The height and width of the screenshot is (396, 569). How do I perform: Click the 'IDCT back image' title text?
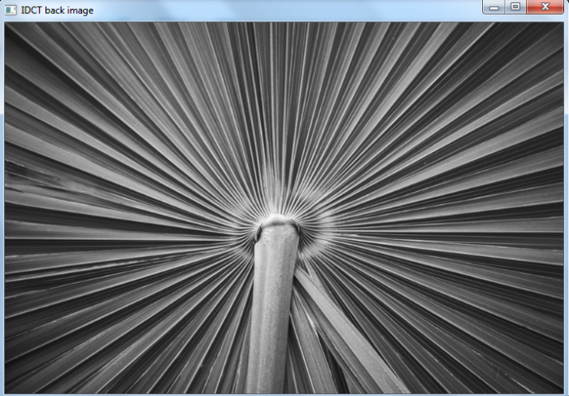(x=58, y=11)
